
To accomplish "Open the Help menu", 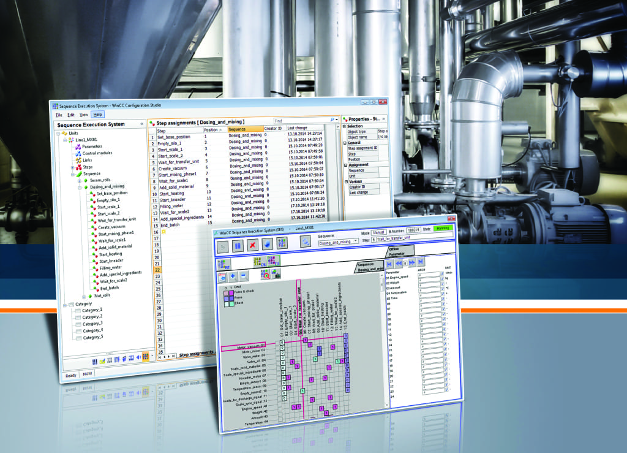I will click(97, 115).
